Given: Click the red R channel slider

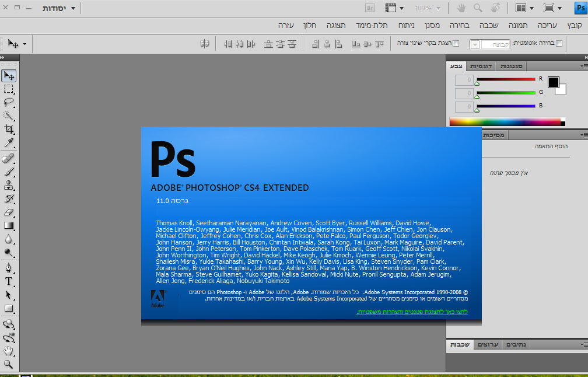Looking at the screenshot, I should click(506, 79).
